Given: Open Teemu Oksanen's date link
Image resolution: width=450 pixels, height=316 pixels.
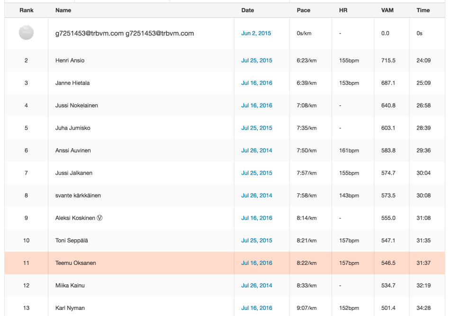Looking at the screenshot, I should point(257,263).
